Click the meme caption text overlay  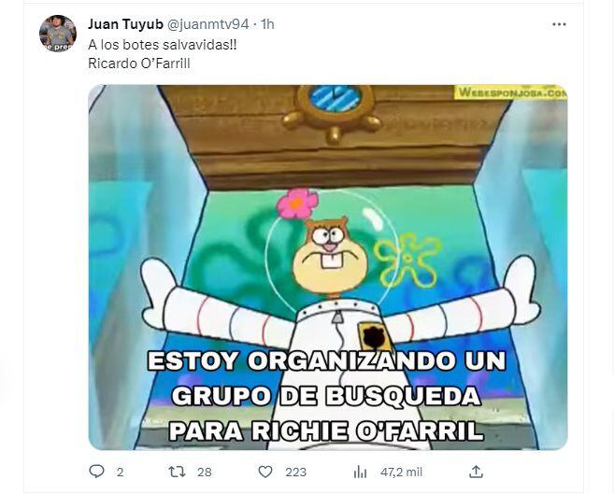point(326,396)
